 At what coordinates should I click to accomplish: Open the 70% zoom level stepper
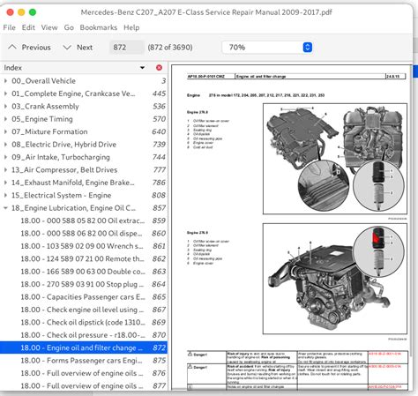pos(307,48)
